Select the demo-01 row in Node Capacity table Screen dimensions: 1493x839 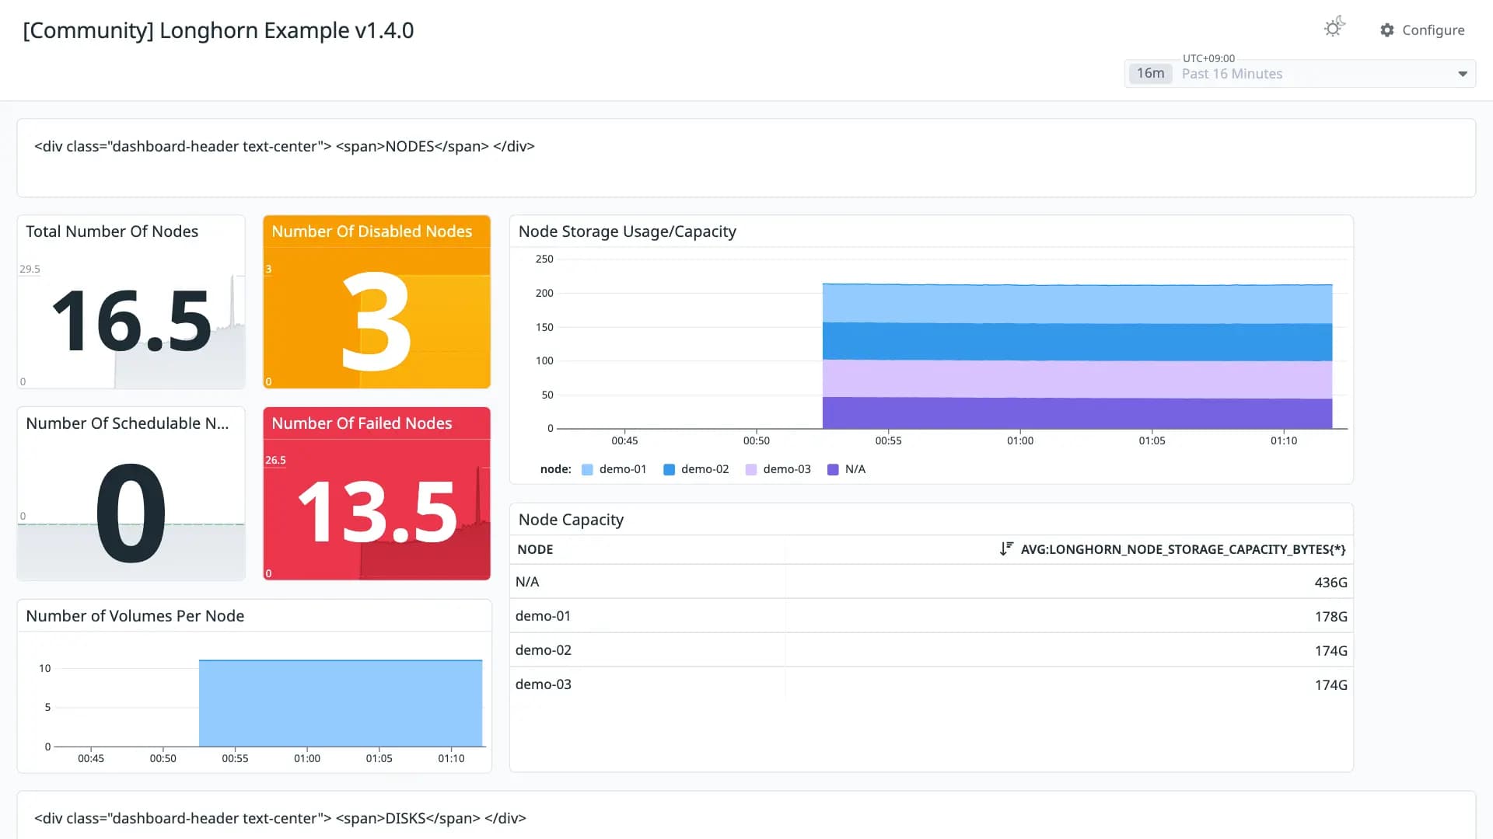coord(932,616)
